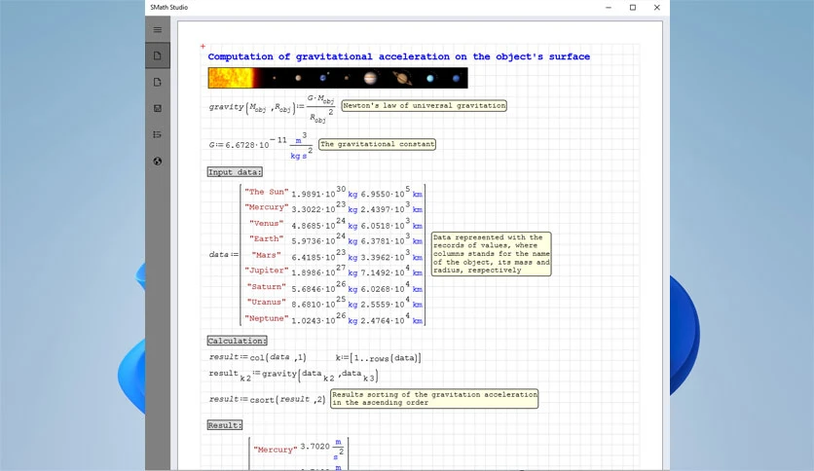Viewport: 814px width, 471px height.
Task: Click the "Results sorting of the gravitation" note
Action: point(434,398)
